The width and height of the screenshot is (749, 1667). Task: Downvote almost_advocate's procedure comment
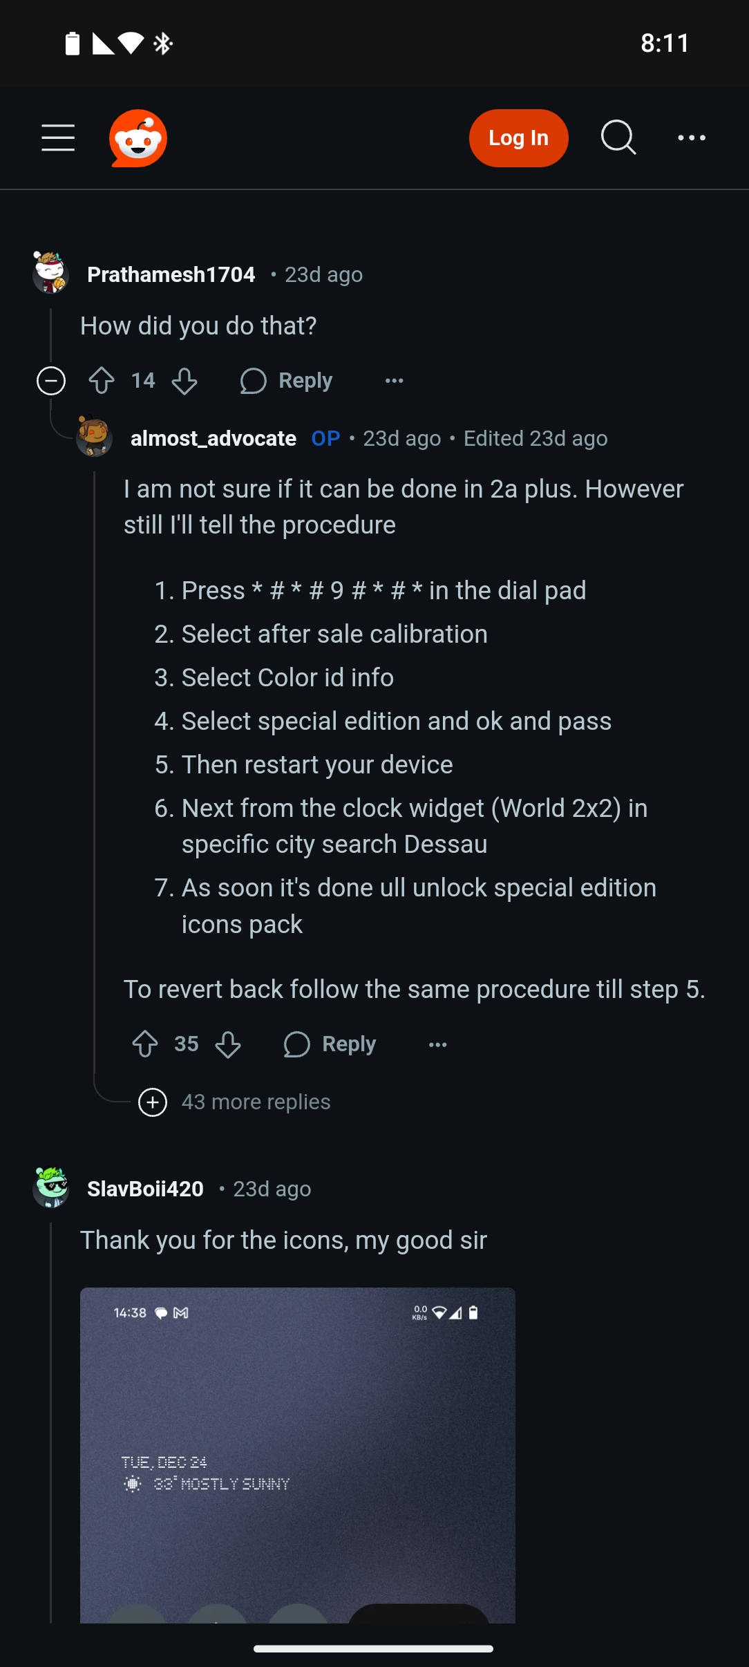[x=228, y=1044]
